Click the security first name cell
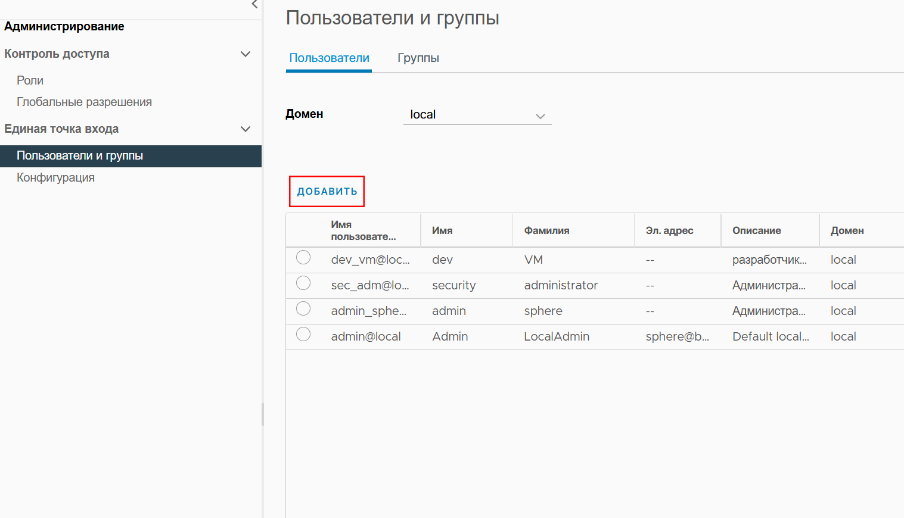The width and height of the screenshot is (904, 518). [453, 286]
